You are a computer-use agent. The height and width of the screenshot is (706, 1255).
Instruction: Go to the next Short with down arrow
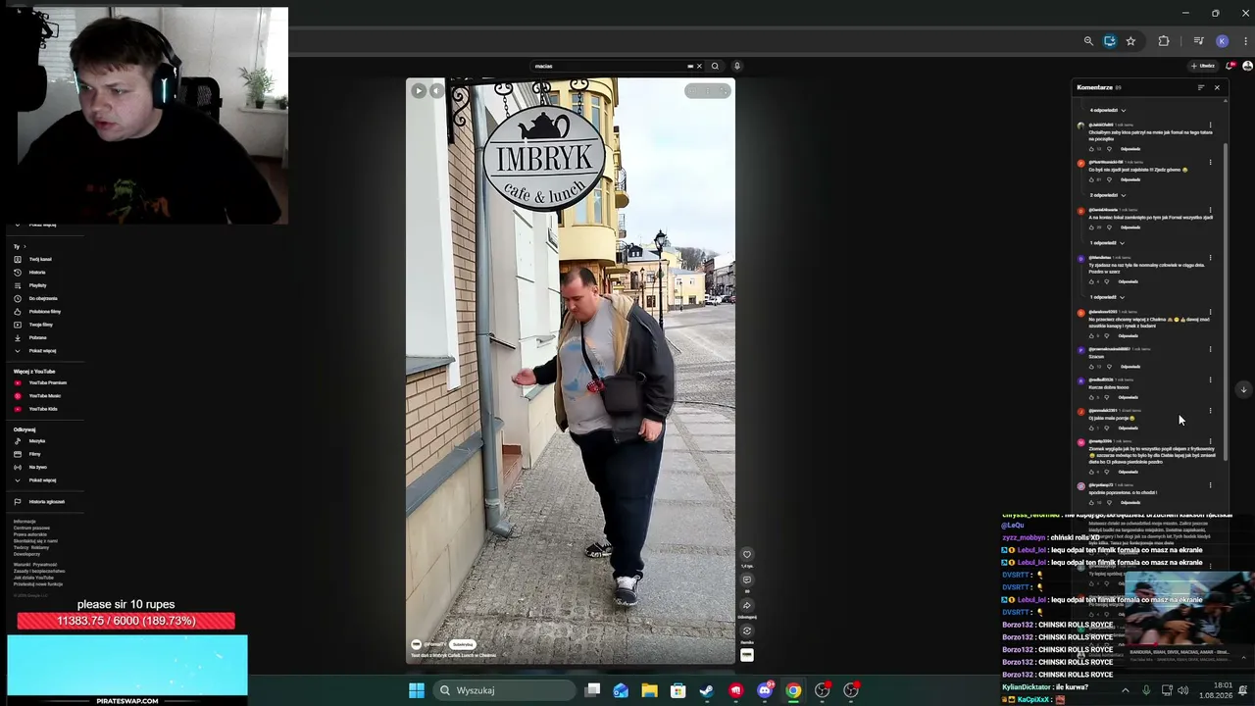[x=1244, y=389]
